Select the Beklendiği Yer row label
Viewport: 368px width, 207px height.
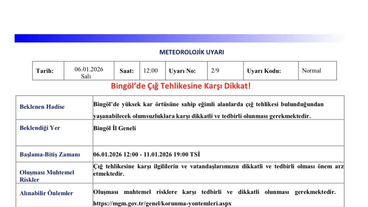(x=40, y=128)
